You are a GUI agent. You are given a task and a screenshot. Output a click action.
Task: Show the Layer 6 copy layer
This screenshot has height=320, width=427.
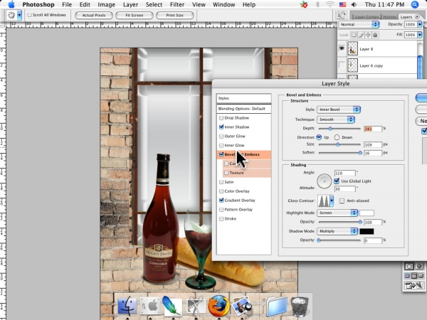[342, 65]
